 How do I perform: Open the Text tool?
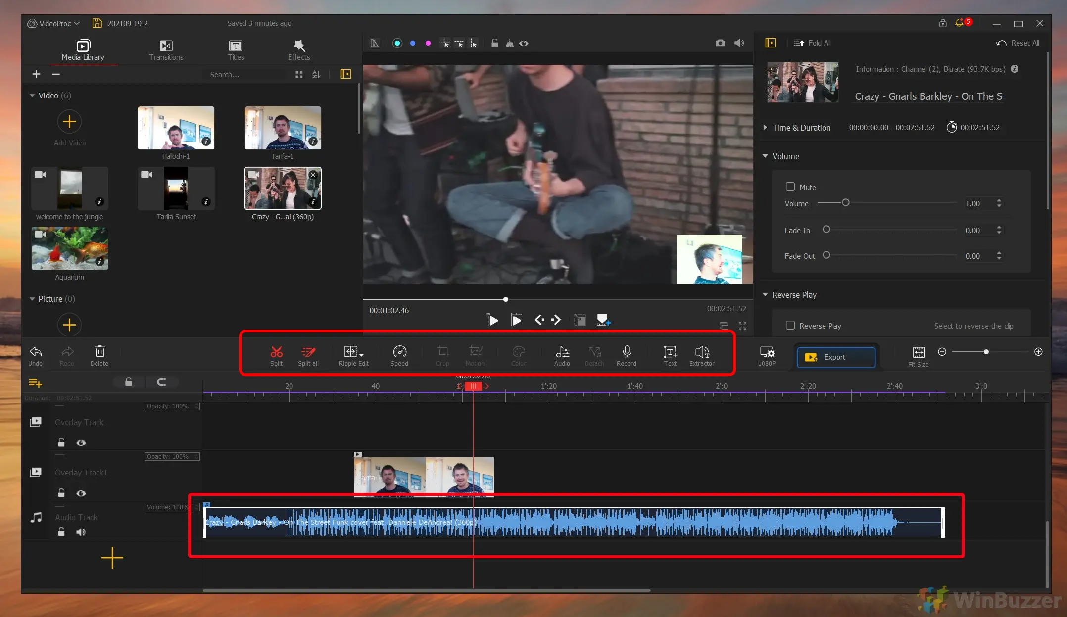(669, 355)
